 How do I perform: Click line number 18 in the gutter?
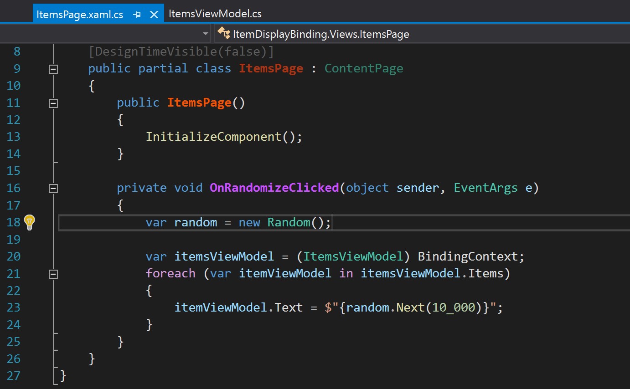14,222
